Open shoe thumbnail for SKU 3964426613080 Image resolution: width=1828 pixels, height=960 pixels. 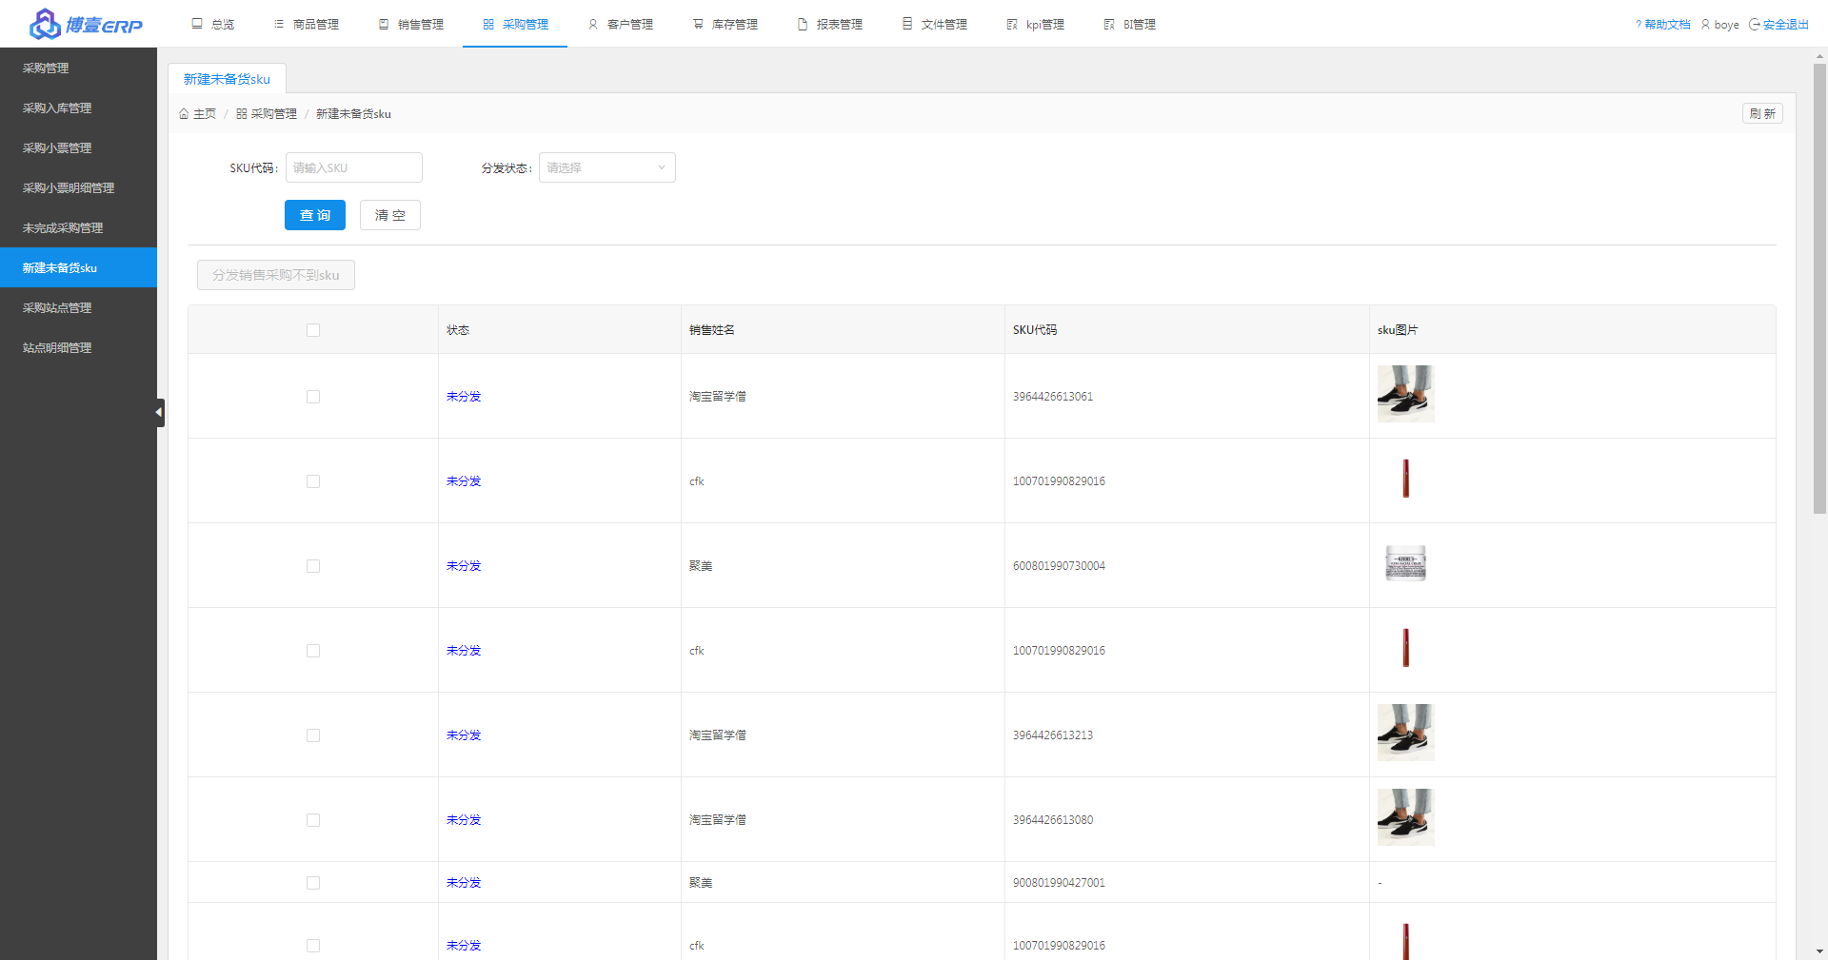pos(1405,817)
